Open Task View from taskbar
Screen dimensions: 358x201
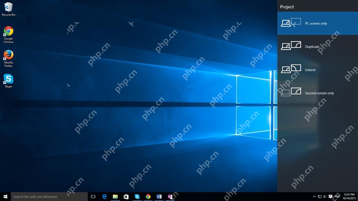[x=93, y=196]
